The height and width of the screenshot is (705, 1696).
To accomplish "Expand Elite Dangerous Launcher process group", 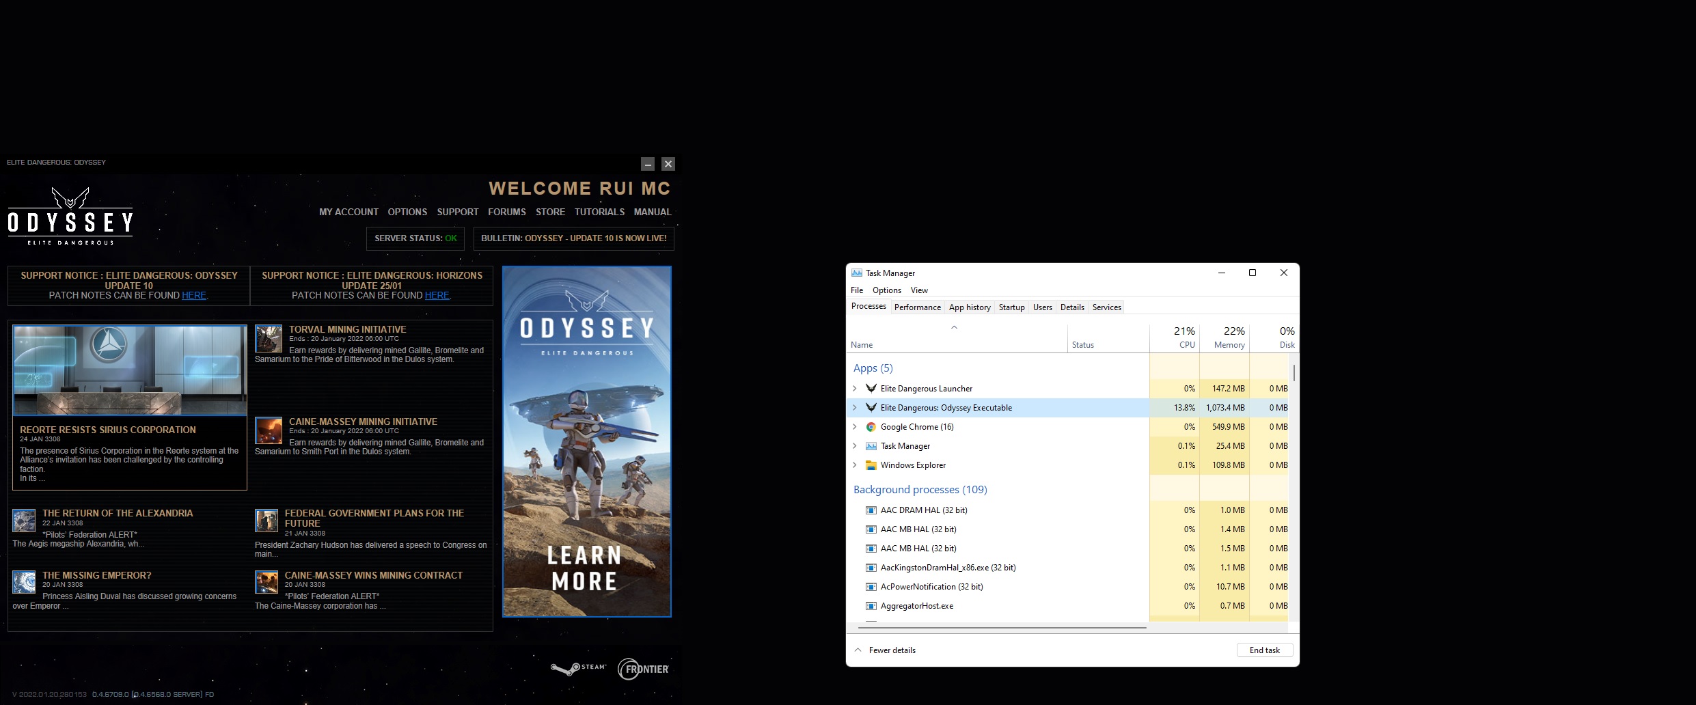I will click(854, 389).
